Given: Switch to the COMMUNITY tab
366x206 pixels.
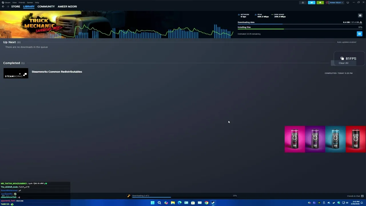Looking at the screenshot, I should tap(46, 6).
